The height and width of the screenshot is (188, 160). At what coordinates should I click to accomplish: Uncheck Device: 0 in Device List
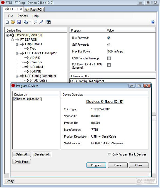click(x=15, y=99)
